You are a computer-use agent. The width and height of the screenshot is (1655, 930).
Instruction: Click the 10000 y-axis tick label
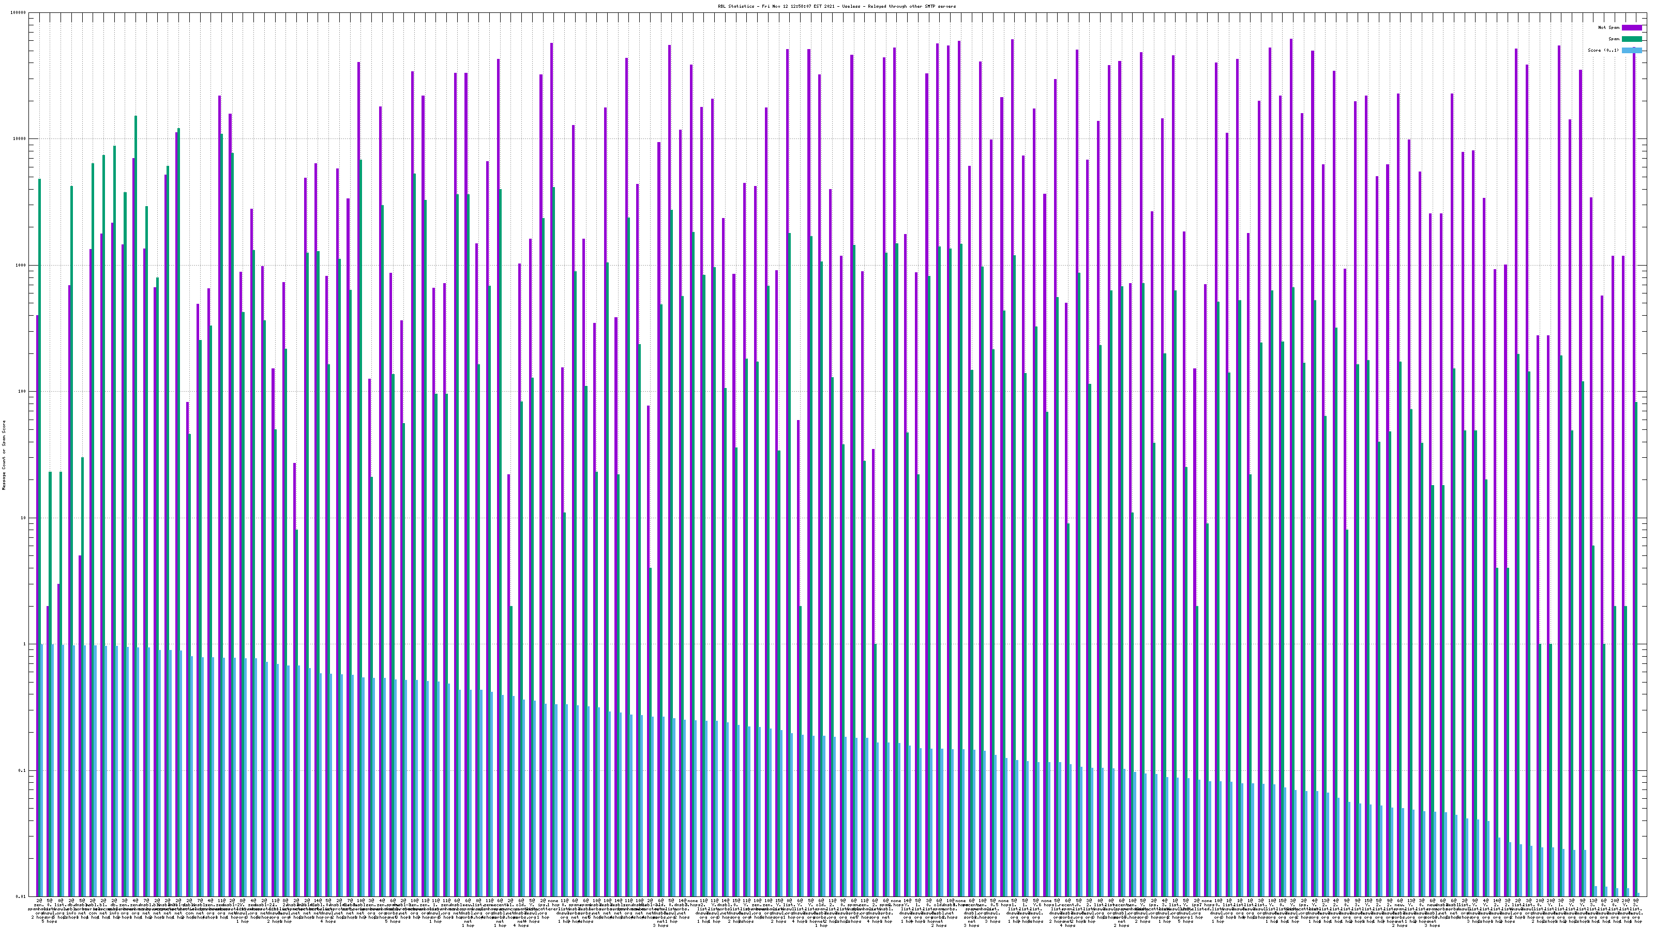[20, 139]
